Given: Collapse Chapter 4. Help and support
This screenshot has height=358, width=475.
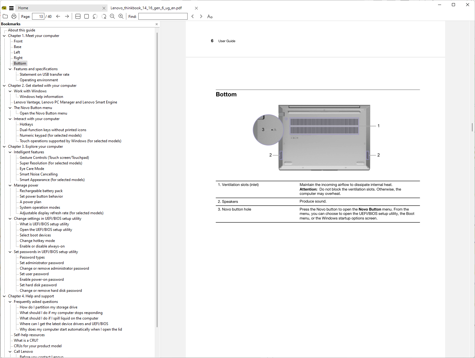Looking at the screenshot, I should coord(4,296).
